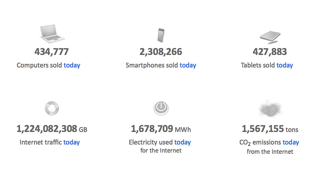Click the smartphone icon
322x177 pixels.
coord(161,35)
